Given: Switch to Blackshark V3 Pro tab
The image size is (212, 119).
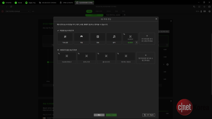Looking at the screenshot, I should [84, 3].
